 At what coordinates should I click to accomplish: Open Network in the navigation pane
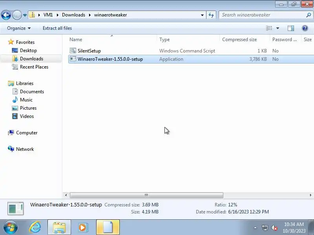(x=25, y=149)
